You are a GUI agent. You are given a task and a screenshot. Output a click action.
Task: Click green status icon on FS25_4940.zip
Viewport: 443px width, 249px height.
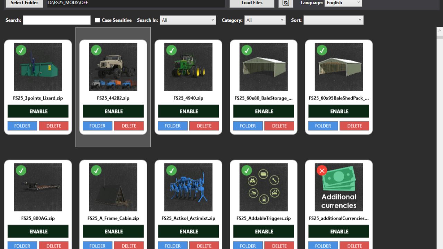pyautogui.click(x=171, y=50)
